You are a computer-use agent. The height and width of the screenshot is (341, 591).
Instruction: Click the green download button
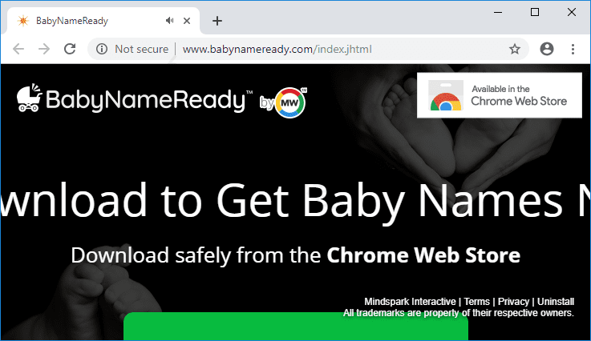295,327
